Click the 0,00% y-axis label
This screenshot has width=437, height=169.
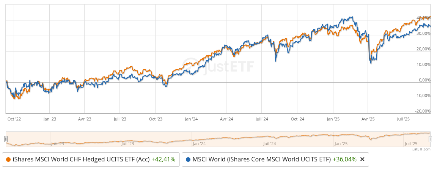coord(424,80)
